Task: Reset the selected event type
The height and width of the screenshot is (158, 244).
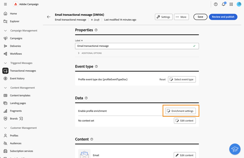Action: [x=162, y=79]
